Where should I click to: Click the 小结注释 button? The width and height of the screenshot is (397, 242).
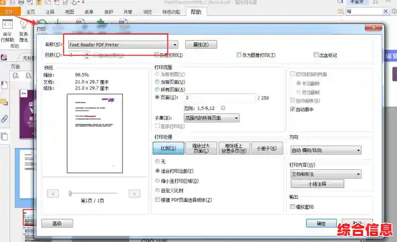click(317, 184)
